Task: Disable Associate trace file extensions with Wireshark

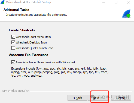Action: pos(13,62)
